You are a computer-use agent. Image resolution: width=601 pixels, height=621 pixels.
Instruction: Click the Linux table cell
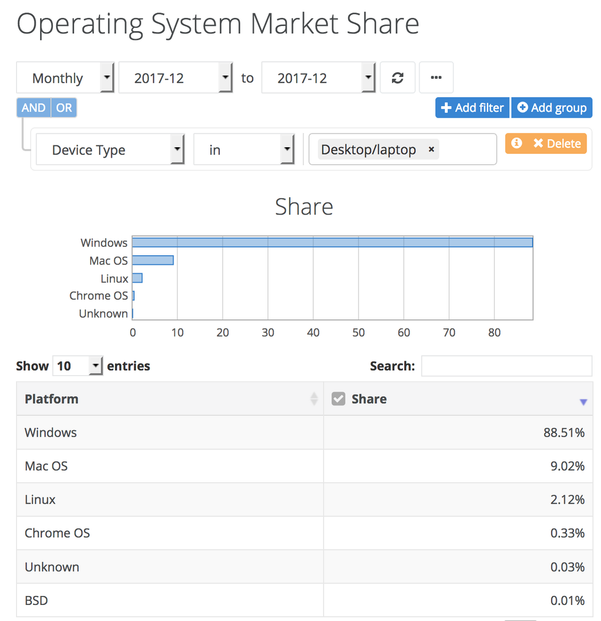pyautogui.click(x=170, y=499)
